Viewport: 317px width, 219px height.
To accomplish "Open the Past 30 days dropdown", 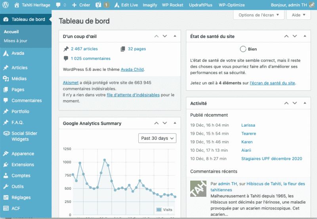I will click(157, 138).
